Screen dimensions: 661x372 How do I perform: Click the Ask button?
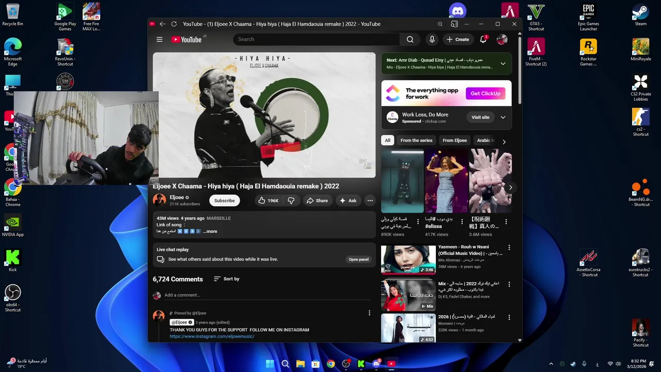(x=348, y=200)
